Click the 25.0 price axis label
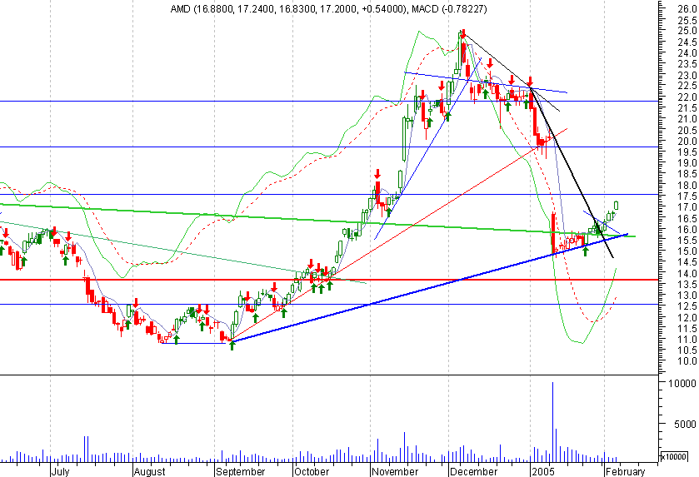The image size is (699, 477). pos(687,31)
